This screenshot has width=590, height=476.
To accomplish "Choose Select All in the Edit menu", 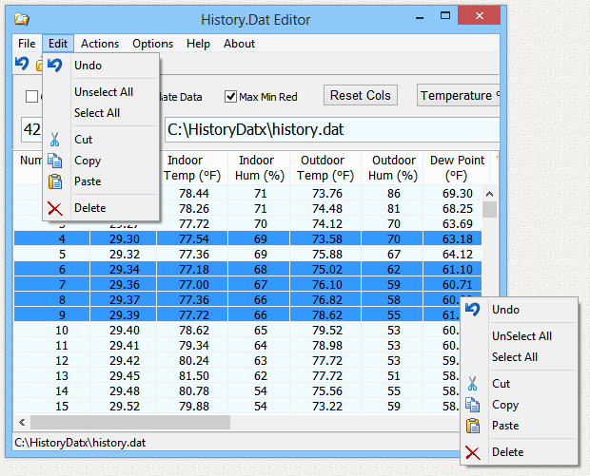I will coord(97,113).
